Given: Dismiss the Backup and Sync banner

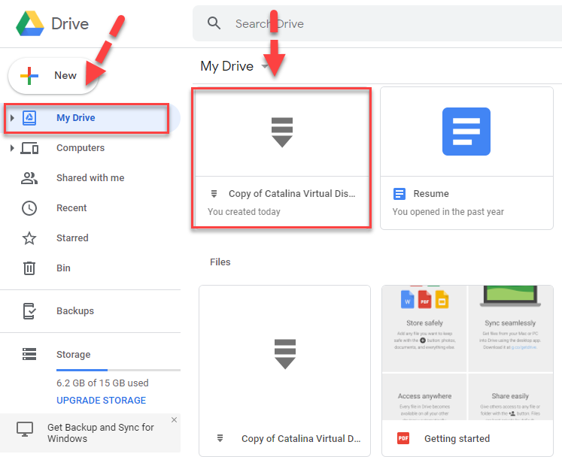Looking at the screenshot, I should (x=174, y=420).
